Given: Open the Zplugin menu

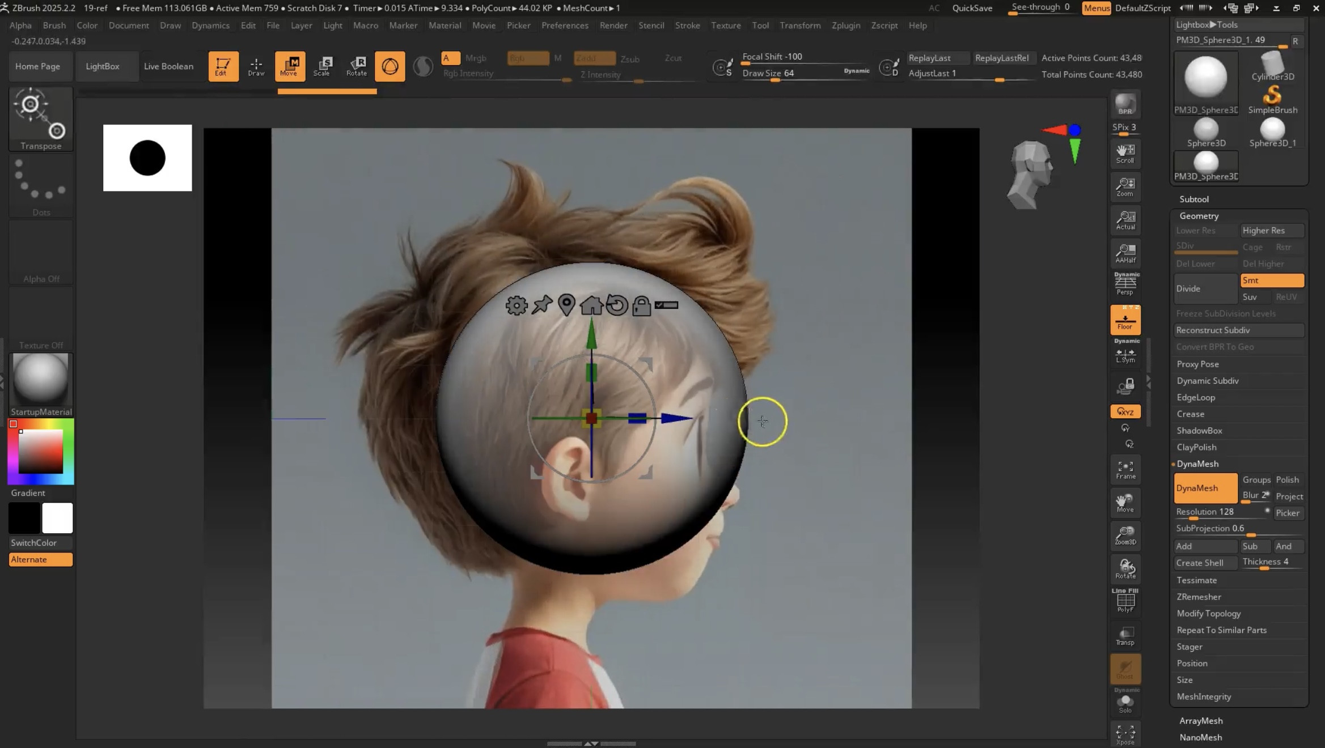Looking at the screenshot, I should (x=846, y=25).
